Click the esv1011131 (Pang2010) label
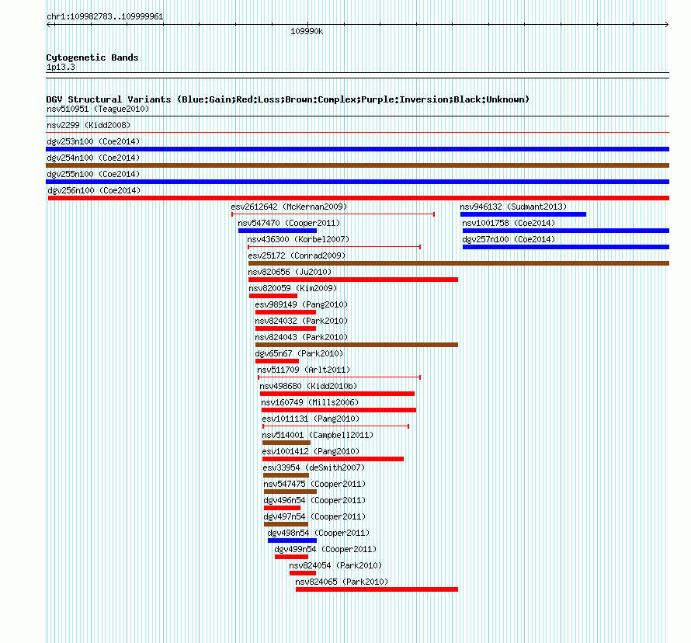The width and height of the screenshot is (691, 643). click(311, 419)
